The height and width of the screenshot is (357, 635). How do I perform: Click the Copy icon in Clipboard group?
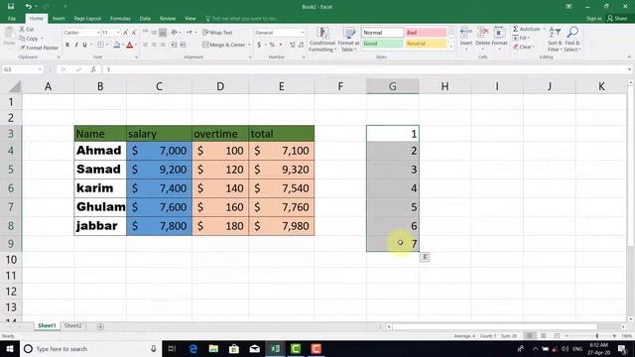click(x=22, y=39)
